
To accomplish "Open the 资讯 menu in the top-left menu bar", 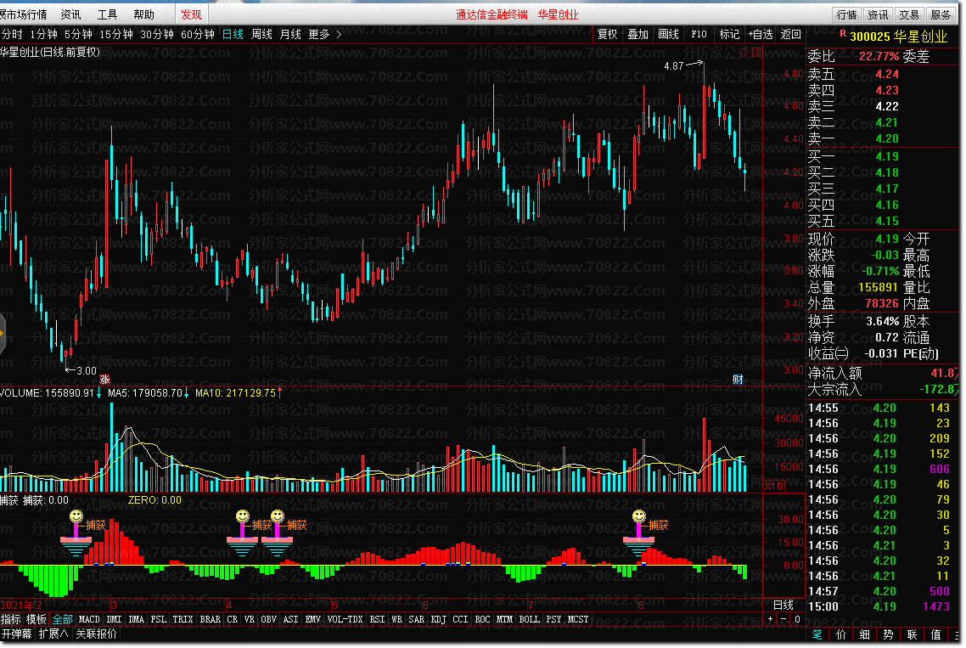I will click(70, 14).
